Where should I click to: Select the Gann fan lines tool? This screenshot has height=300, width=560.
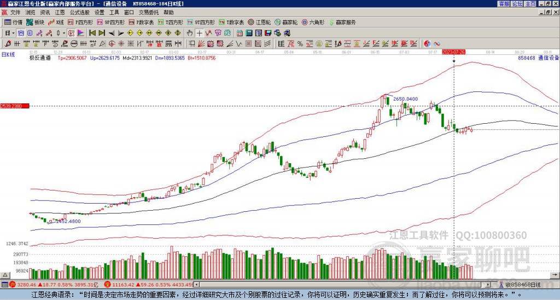[x=201, y=44]
